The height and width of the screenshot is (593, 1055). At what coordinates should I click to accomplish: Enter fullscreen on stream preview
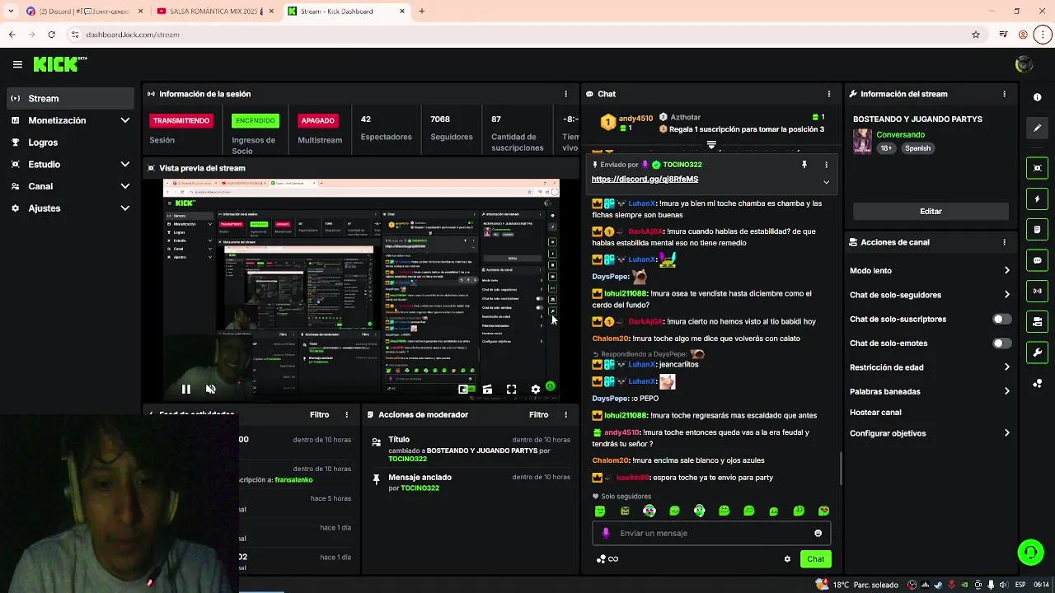pos(511,390)
